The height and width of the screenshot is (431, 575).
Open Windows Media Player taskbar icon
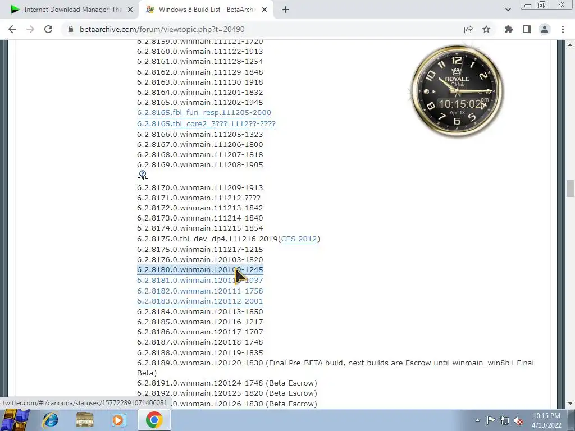pyautogui.click(x=118, y=420)
